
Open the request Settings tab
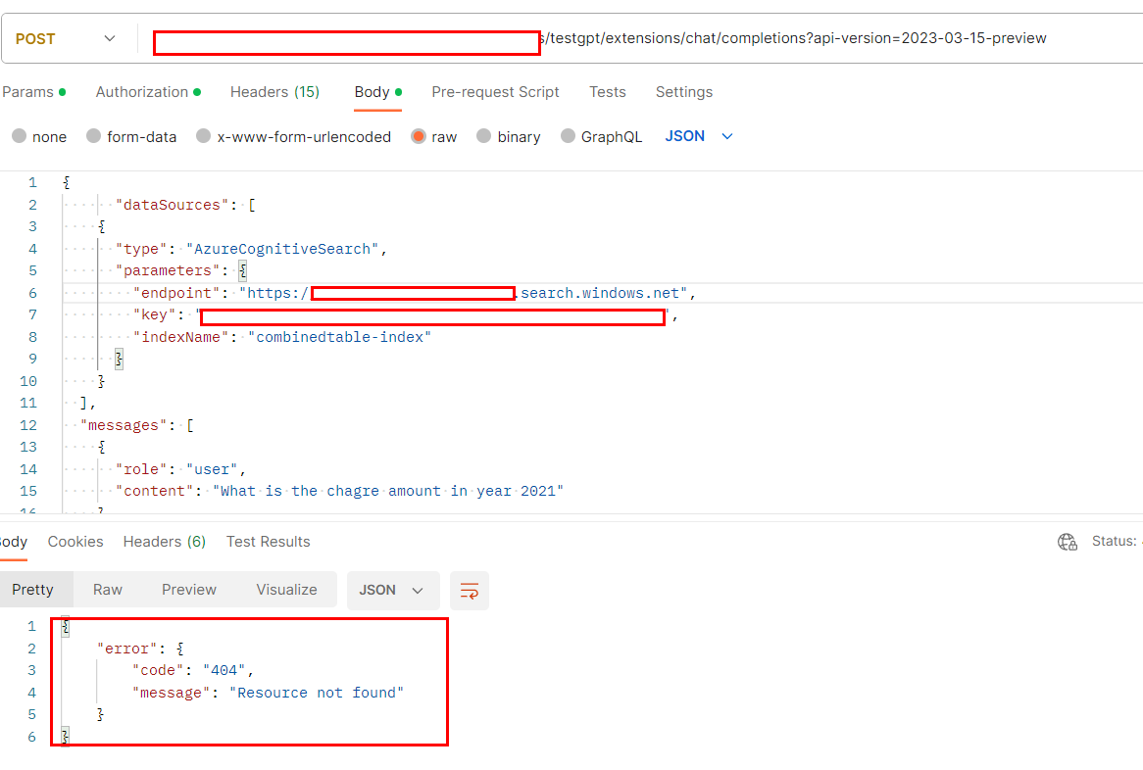(683, 91)
